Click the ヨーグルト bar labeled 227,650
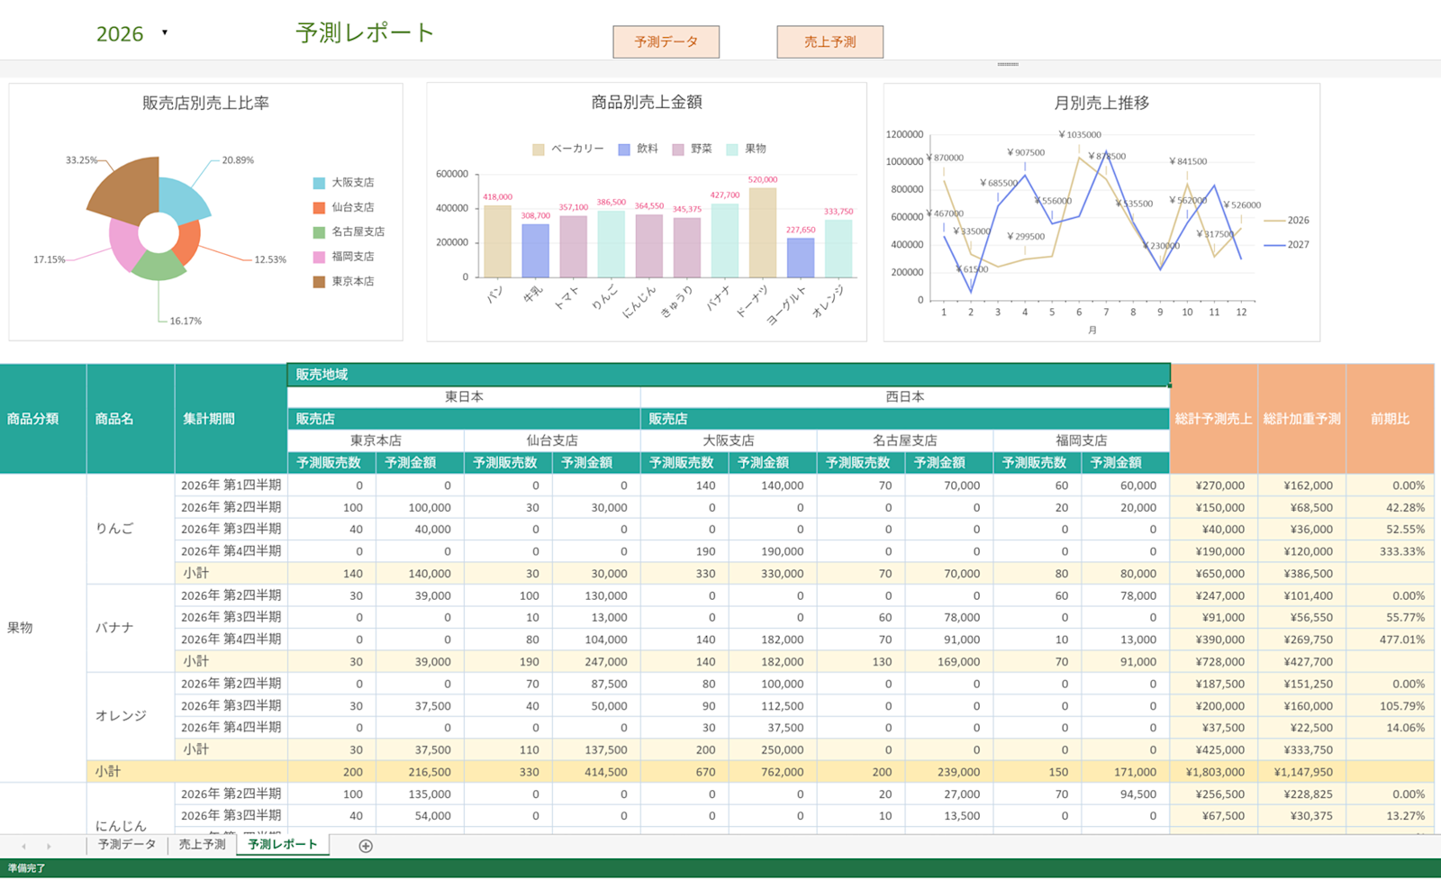 click(801, 258)
